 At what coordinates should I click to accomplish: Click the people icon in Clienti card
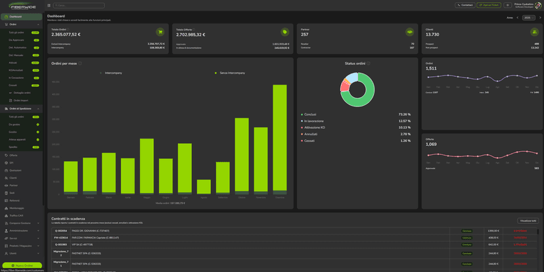coord(534,32)
